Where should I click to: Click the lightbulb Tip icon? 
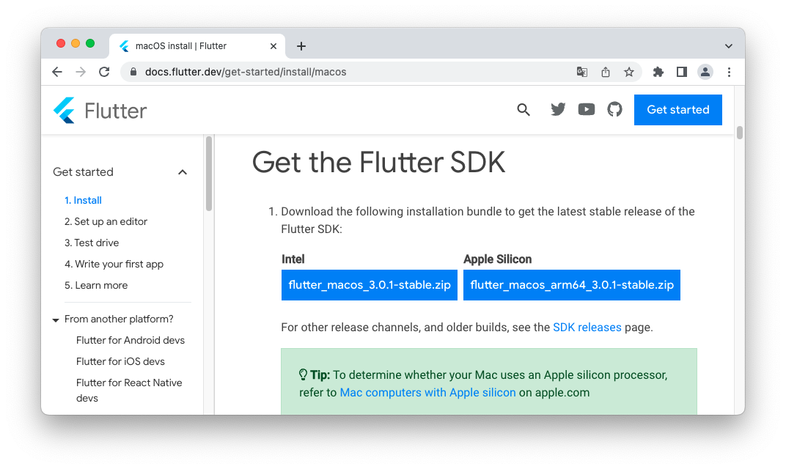[303, 374]
